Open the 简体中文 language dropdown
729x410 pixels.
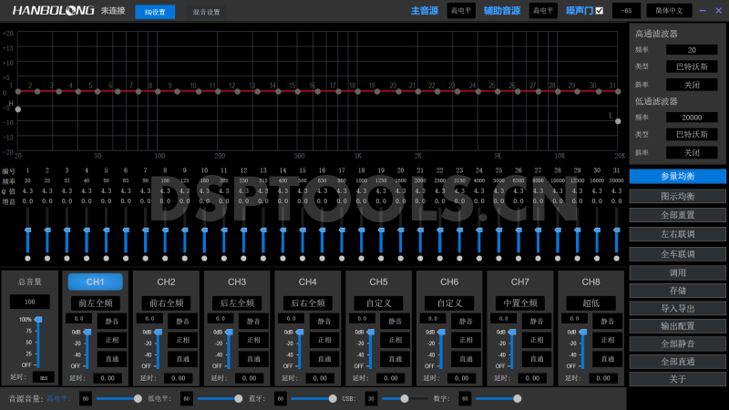(x=670, y=11)
